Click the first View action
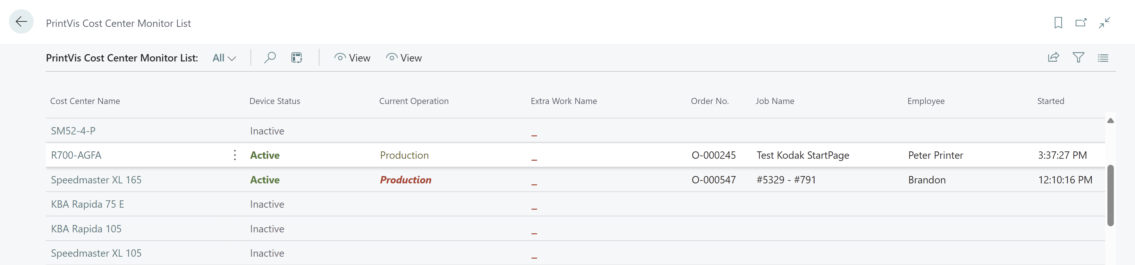The image size is (1135, 265). (352, 58)
